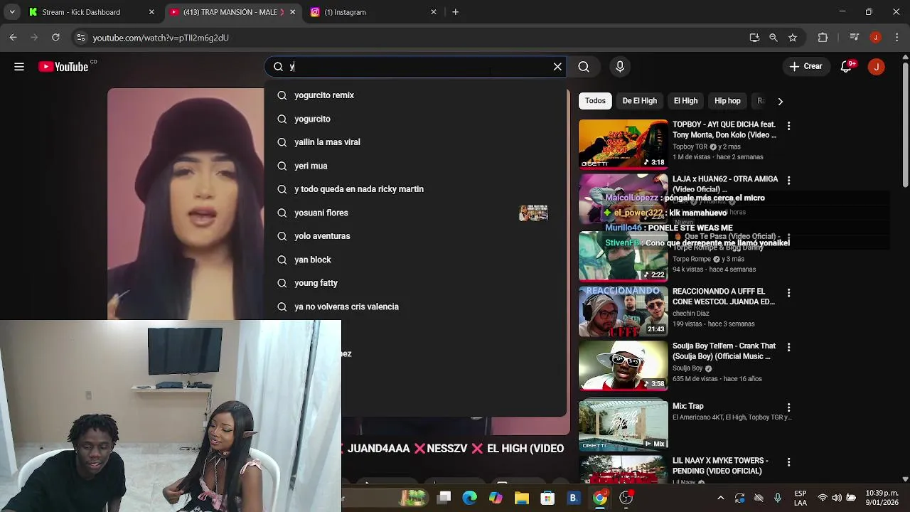Viewport: 910px width, 512px height.
Task: Clear the search box with the X
Action: coord(557,67)
